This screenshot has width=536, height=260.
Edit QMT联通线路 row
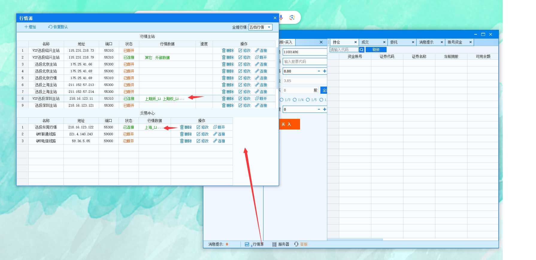point(202,134)
